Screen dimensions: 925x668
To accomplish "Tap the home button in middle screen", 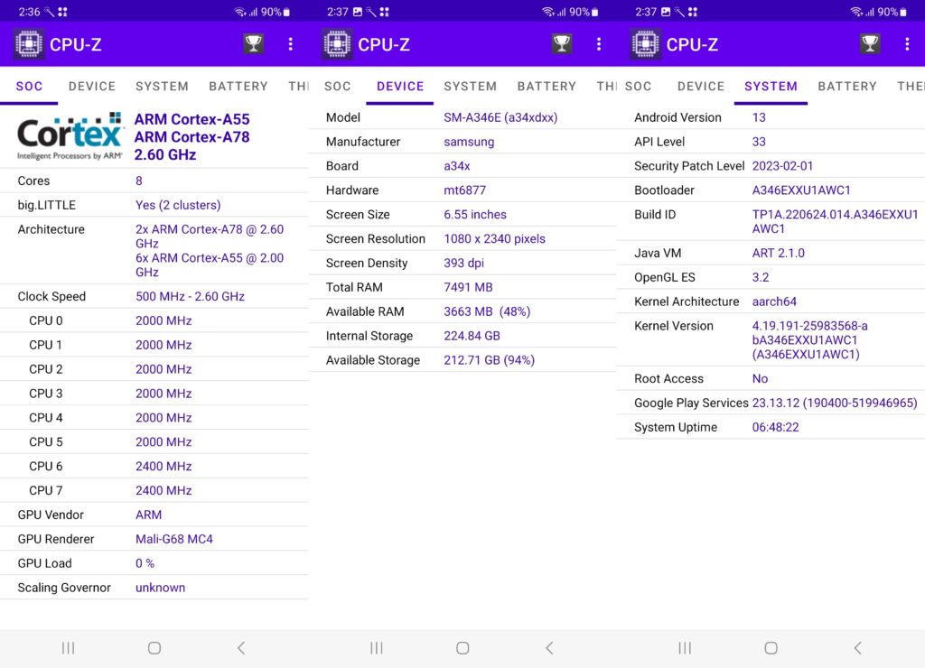I will [x=462, y=648].
